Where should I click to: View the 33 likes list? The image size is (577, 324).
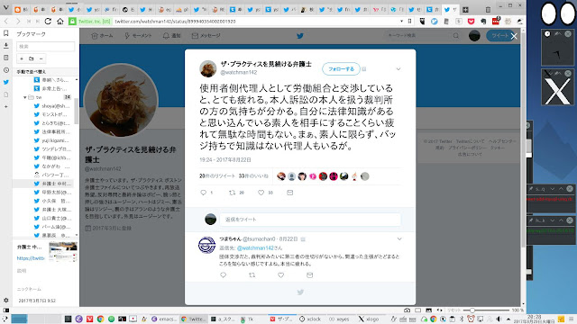click(x=253, y=176)
